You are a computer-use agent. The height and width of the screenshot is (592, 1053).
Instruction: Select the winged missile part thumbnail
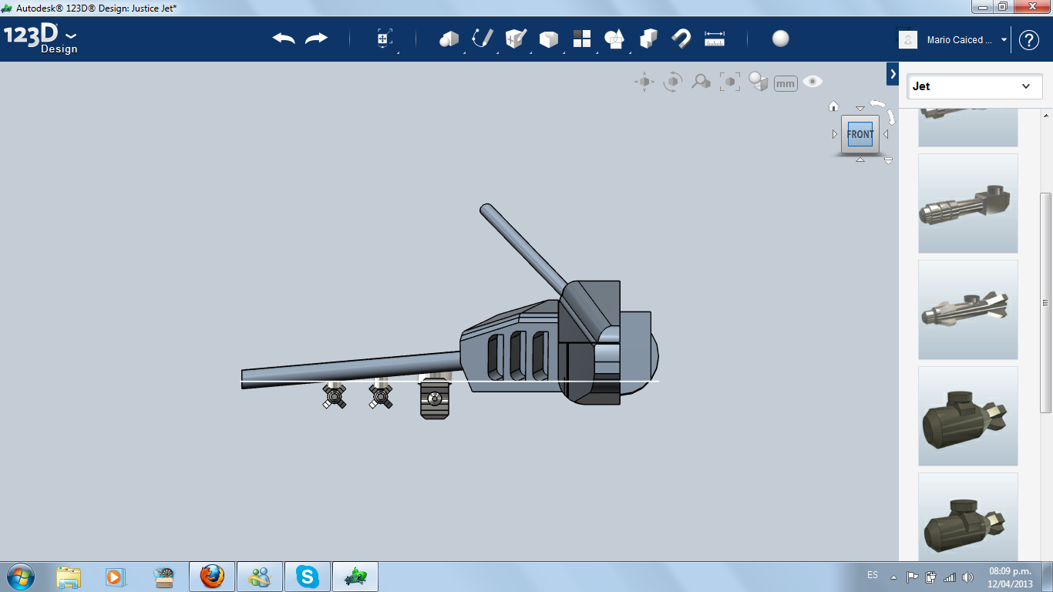pyautogui.click(x=968, y=310)
